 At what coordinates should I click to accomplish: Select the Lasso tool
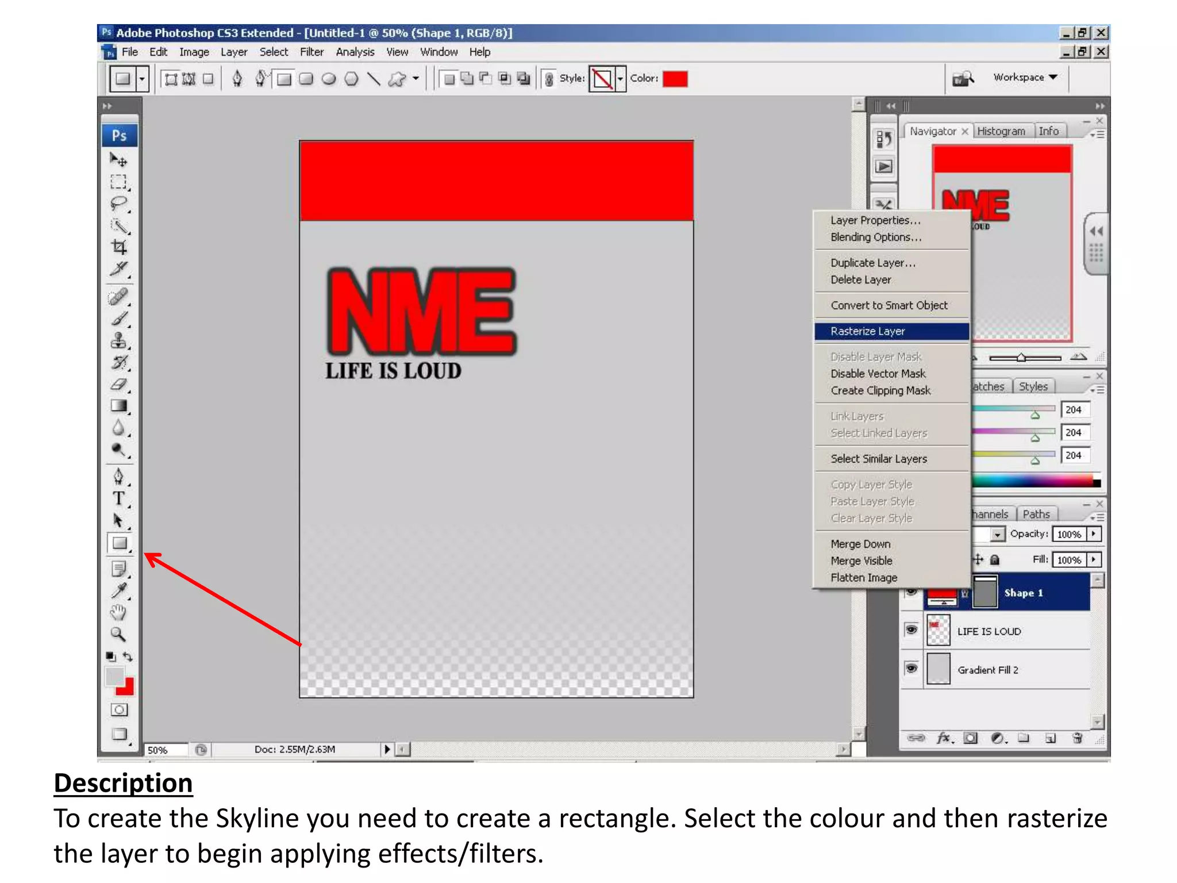(x=118, y=204)
